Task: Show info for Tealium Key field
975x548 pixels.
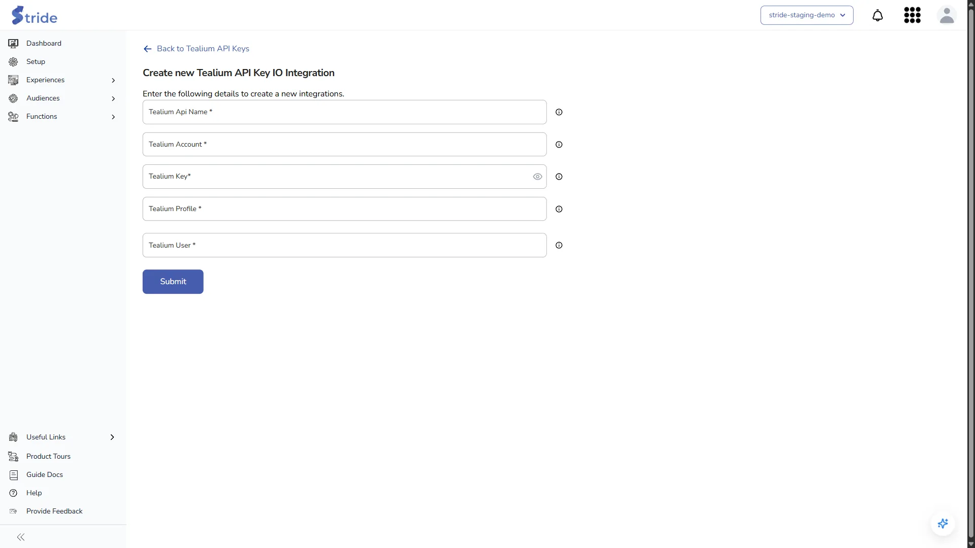Action: [559, 177]
